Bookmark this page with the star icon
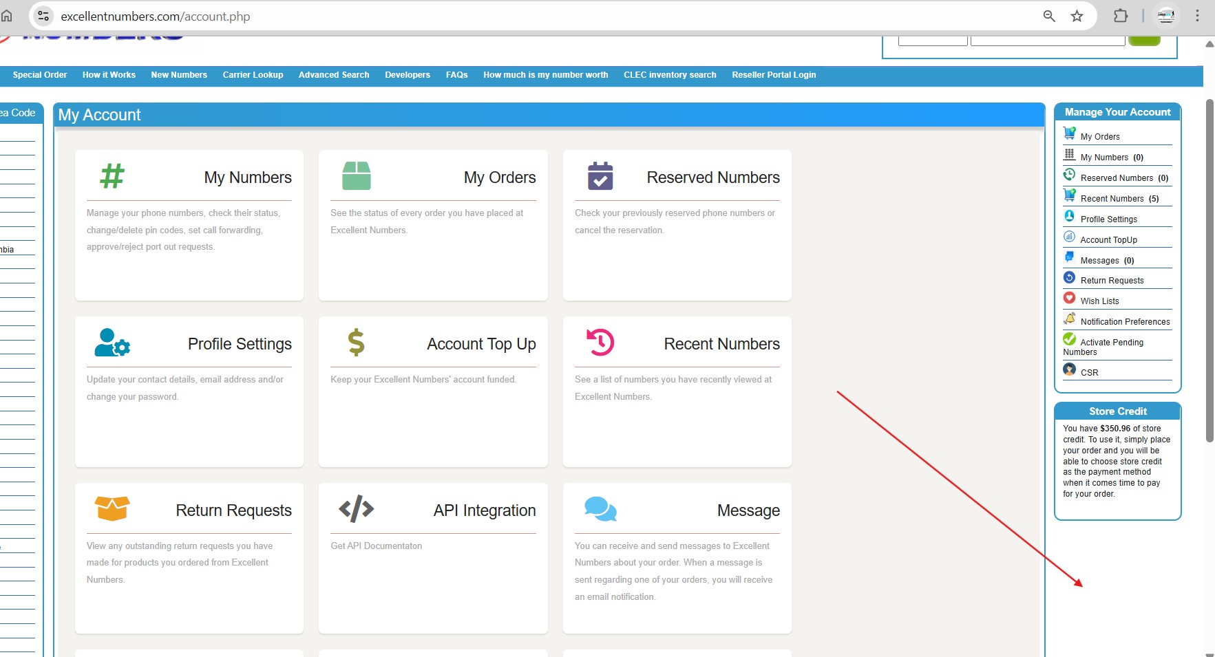1215x657 pixels. 1077,16
